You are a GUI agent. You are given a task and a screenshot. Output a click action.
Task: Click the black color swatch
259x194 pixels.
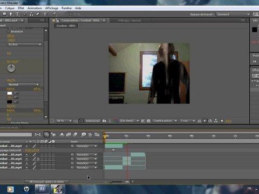click(10, 102)
